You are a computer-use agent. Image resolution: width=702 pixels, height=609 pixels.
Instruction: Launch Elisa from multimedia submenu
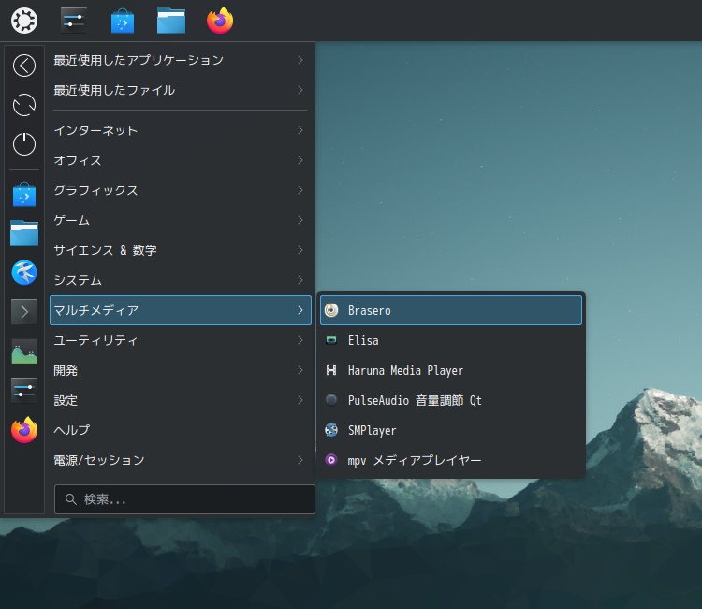[451, 340]
